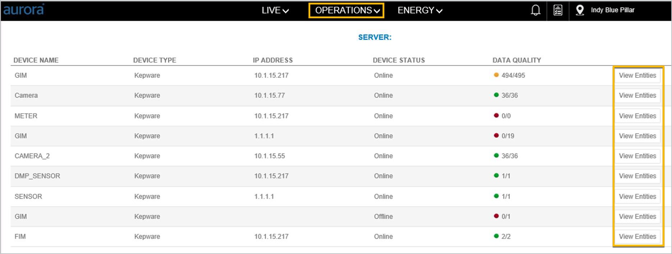Click the location pin icon
Viewport: 672px width, 254px height.
pyautogui.click(x=580, y=10)
